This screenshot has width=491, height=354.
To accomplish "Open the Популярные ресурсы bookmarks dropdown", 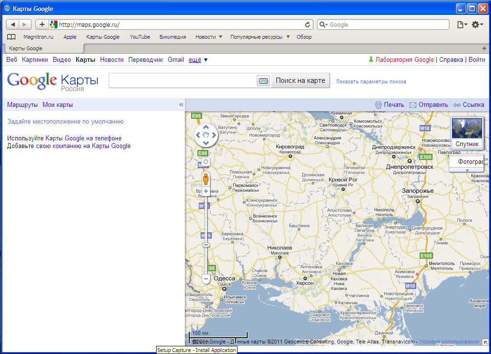I will click(x=260, y=37).
